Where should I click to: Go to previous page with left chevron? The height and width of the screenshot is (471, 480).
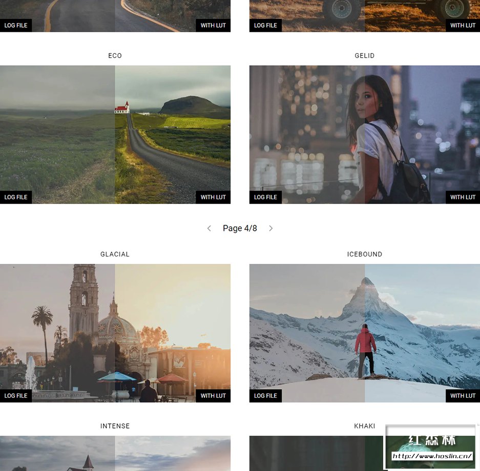point(209,228)
